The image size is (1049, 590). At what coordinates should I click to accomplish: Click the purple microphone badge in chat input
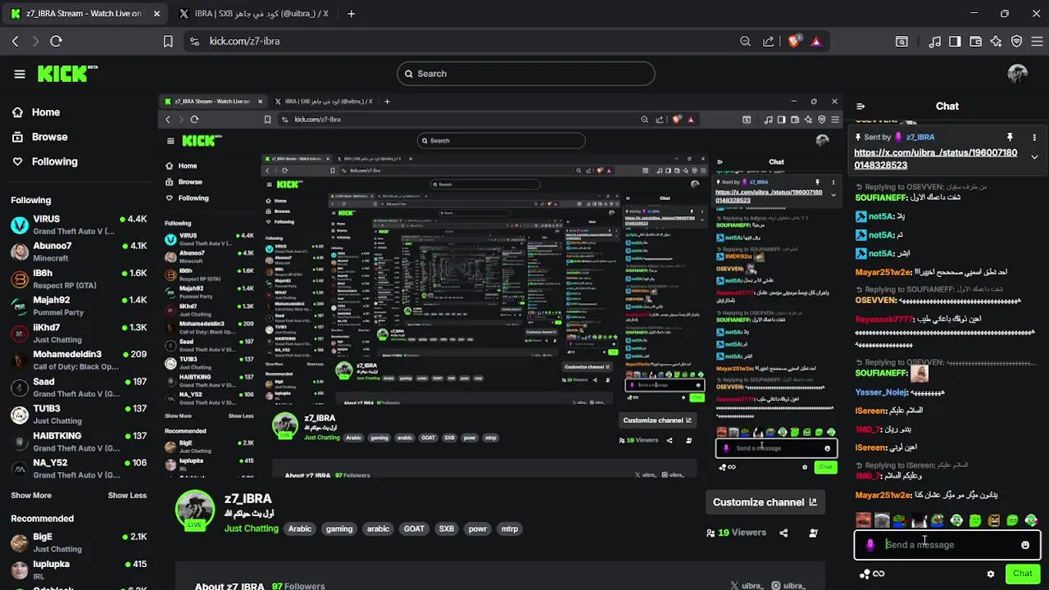pos(870,545)
